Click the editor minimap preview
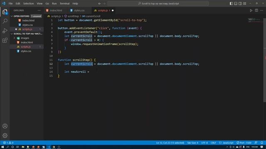The width and height of the screenshot is (266, 149). [x=254, y=20]
